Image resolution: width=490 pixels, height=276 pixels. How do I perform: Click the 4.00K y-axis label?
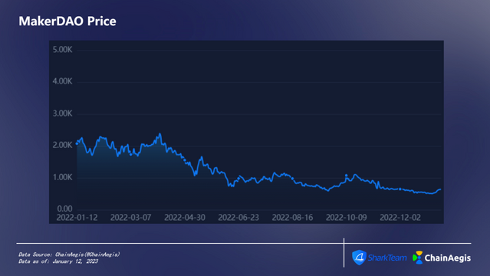point(63,81)
